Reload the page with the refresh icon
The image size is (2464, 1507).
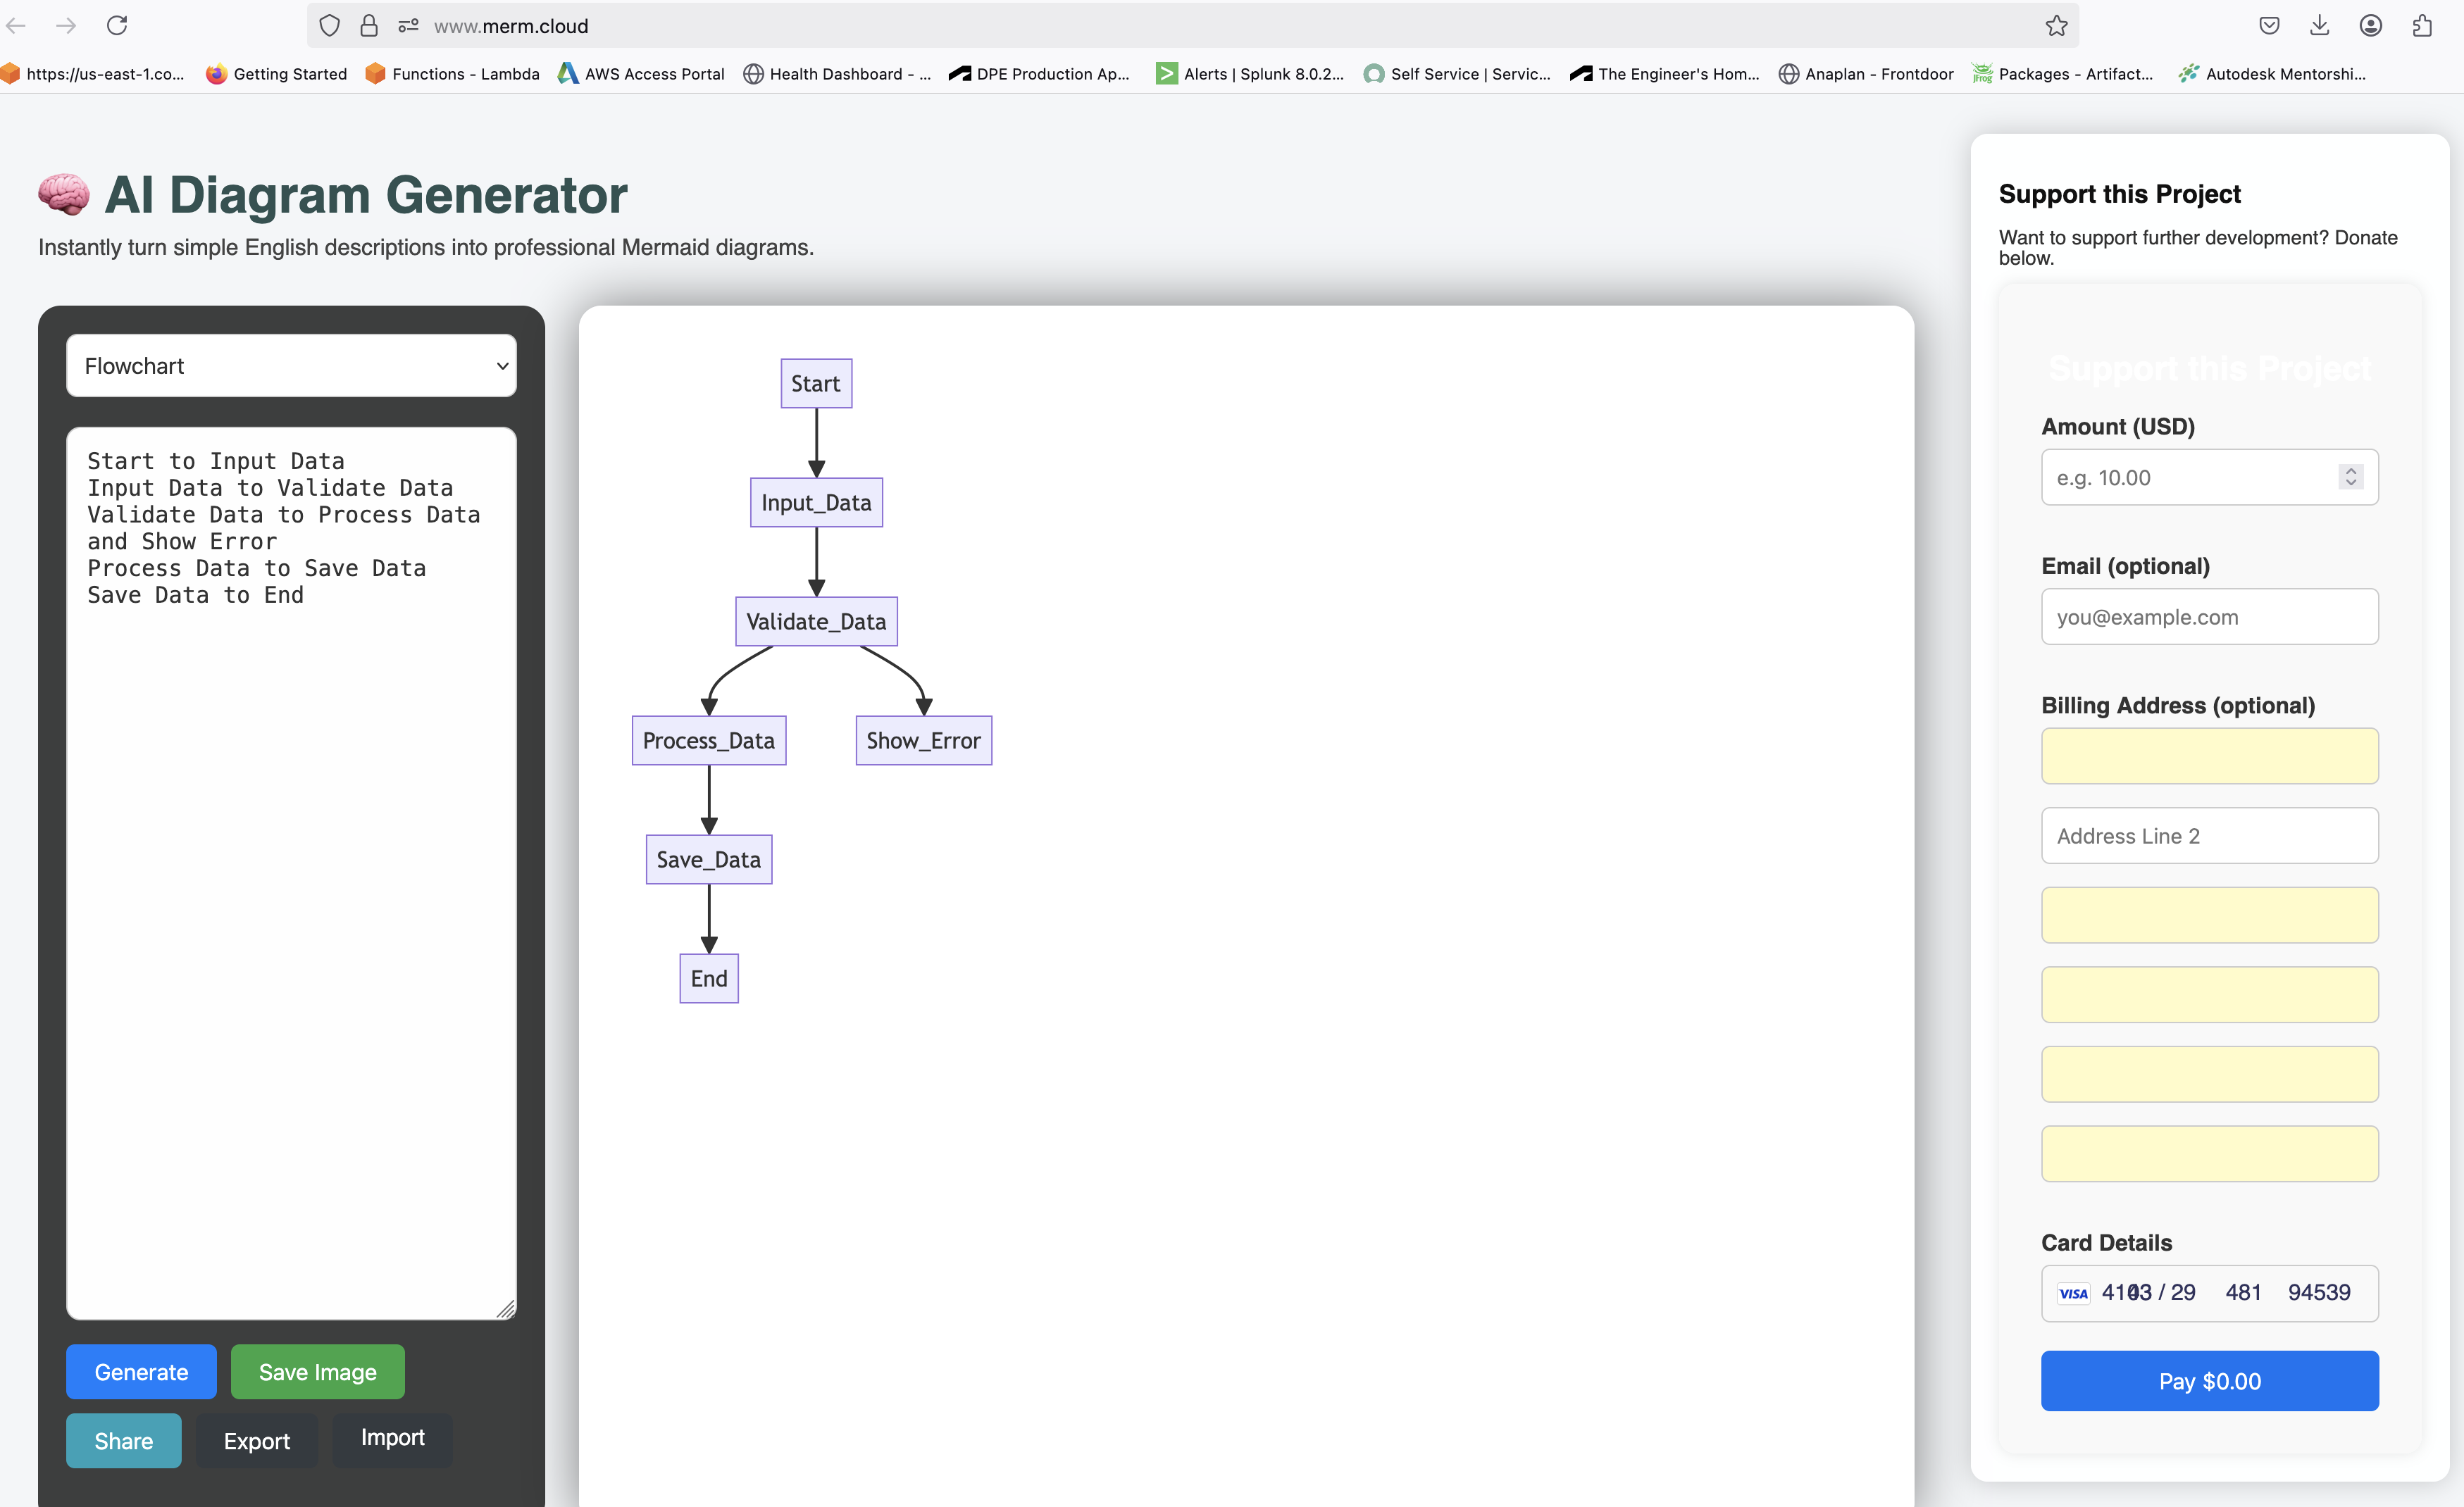117,25
